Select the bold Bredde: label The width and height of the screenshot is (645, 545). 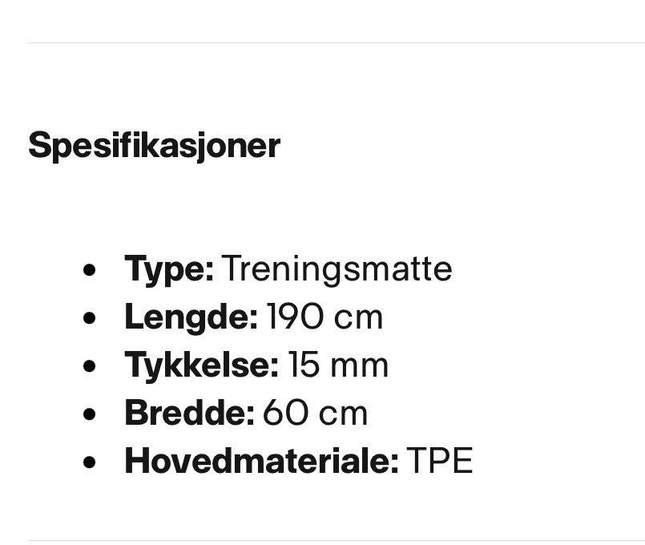point(189,414)
